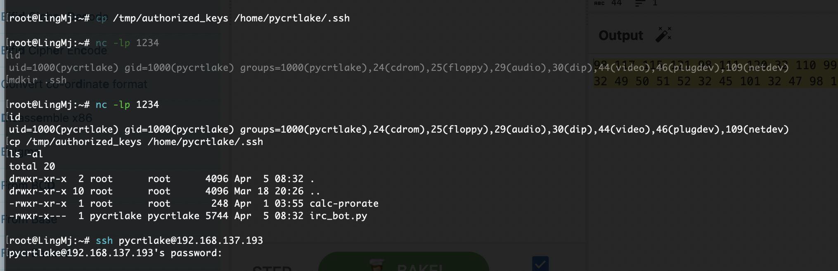Select the Convert co-ordinate format operation
The height and width of the screenshot is (271, 838).
point(74,84)
